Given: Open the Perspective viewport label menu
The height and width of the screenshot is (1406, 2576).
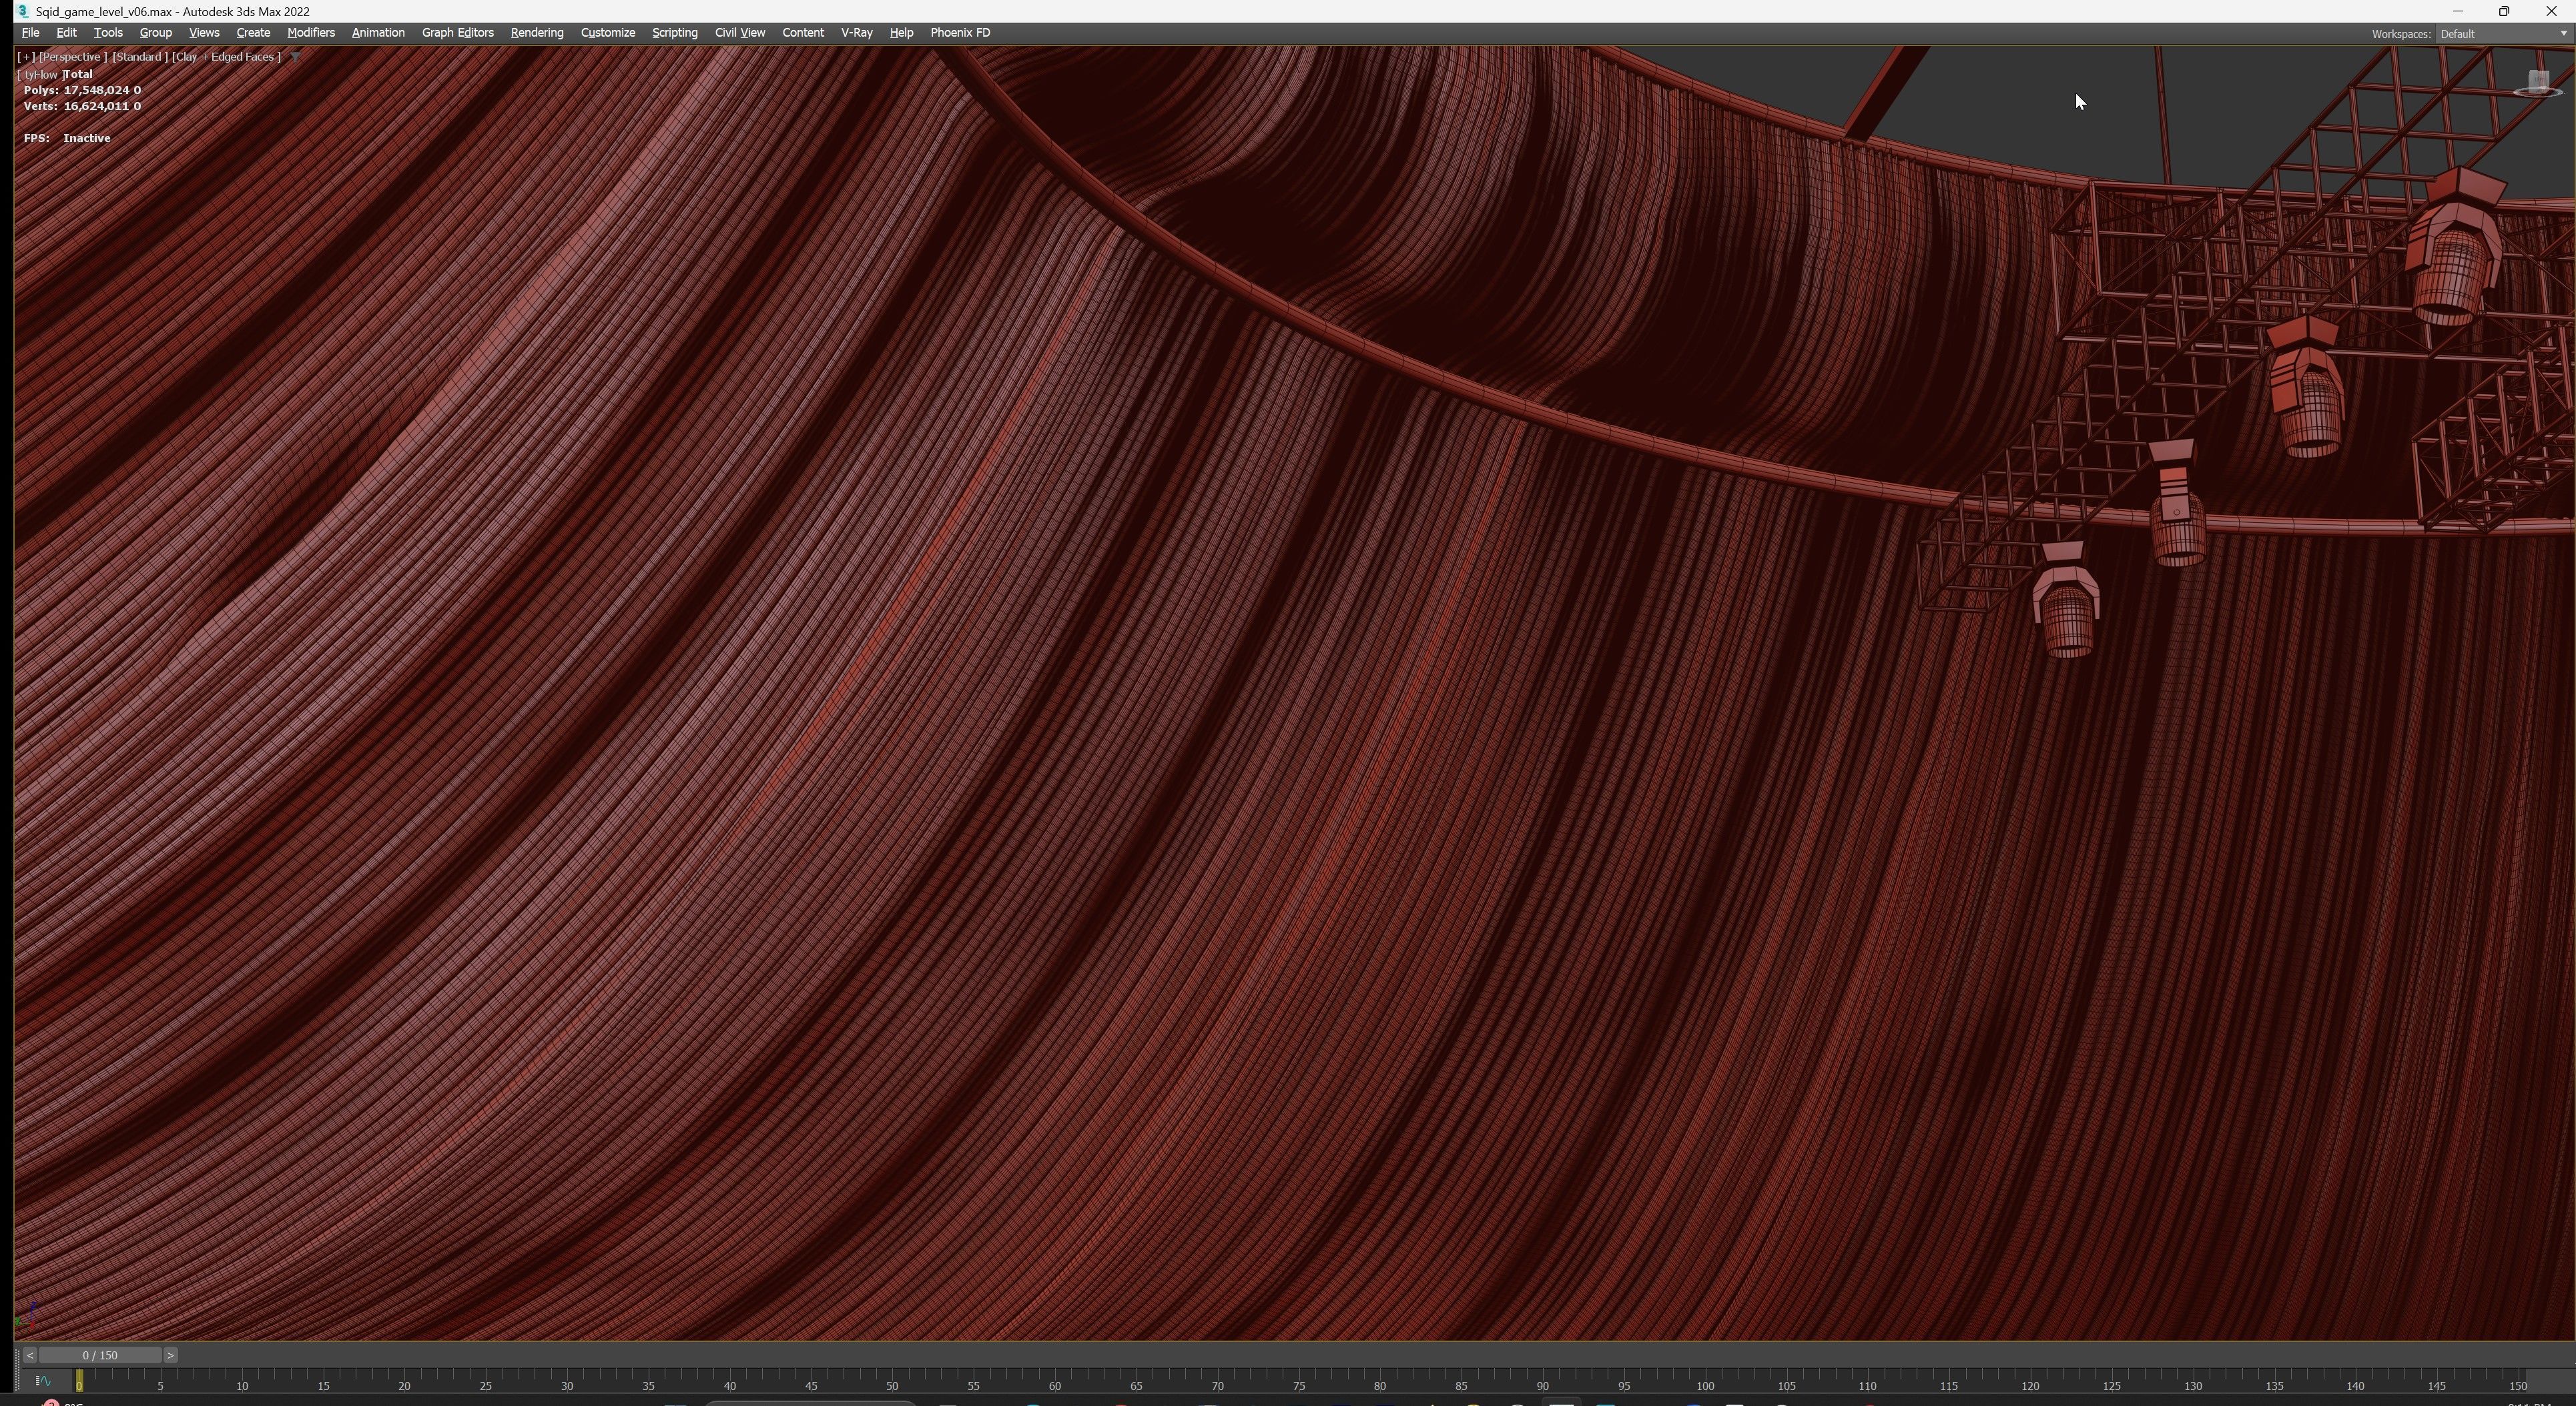Looking at the screenshot, I should [x=72, y=57].
